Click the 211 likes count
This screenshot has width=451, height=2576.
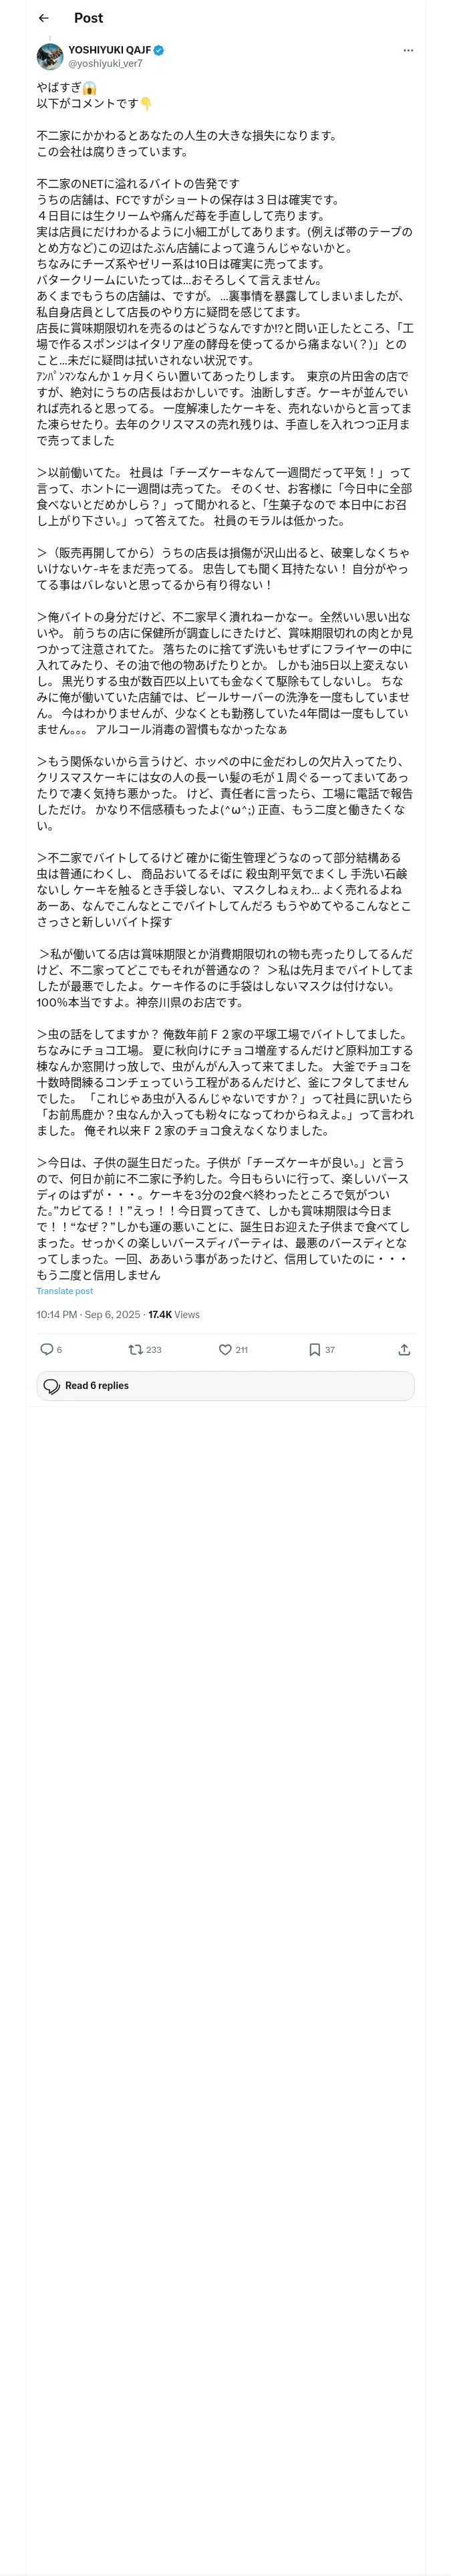coord(241,1350)
